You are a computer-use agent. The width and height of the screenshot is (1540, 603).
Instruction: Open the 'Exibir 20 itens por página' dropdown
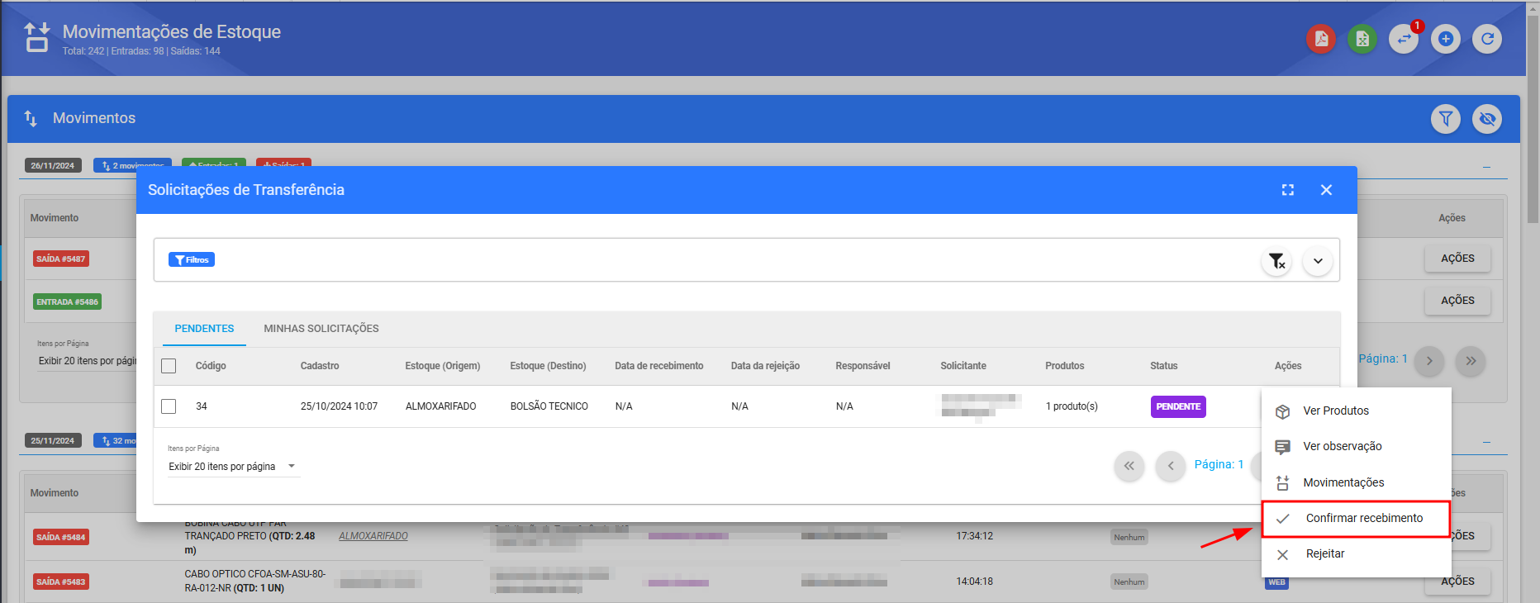pos(232,467)
